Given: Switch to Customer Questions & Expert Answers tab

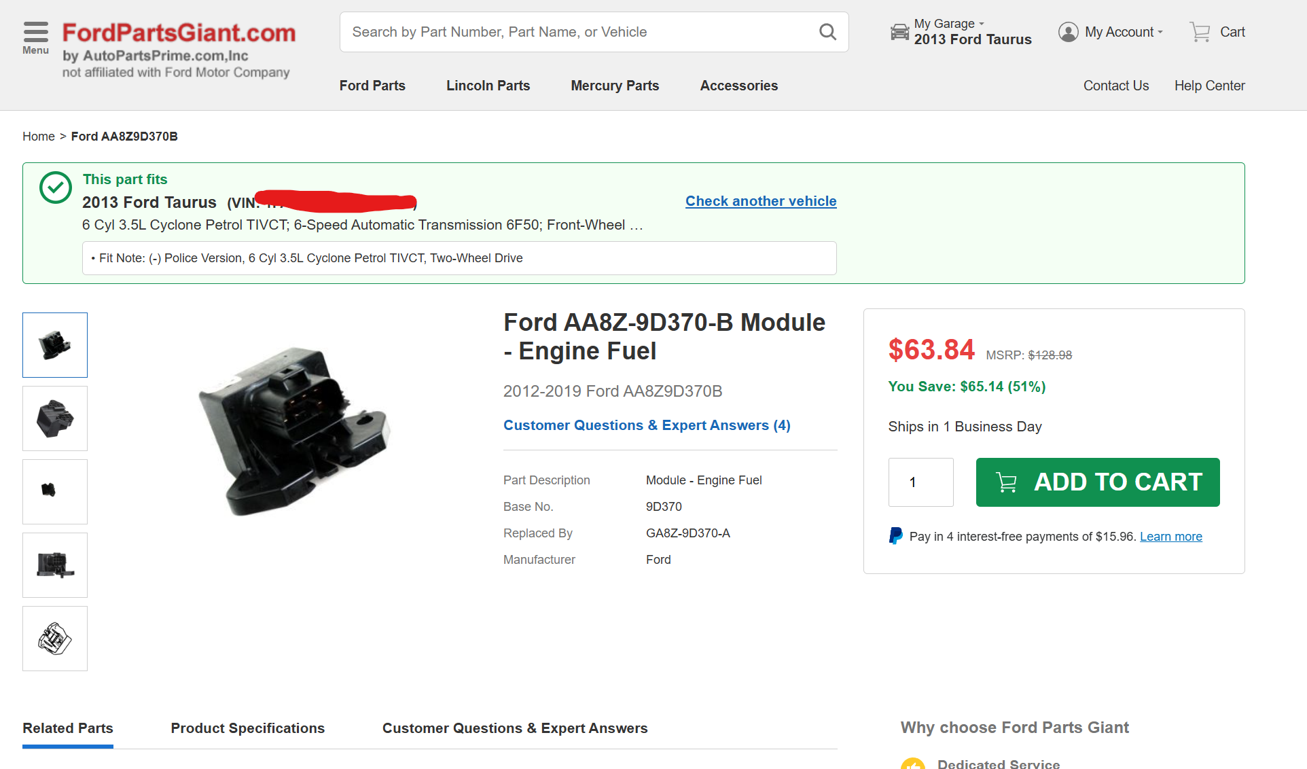Looking at the screenshot, I should (514, 728).
